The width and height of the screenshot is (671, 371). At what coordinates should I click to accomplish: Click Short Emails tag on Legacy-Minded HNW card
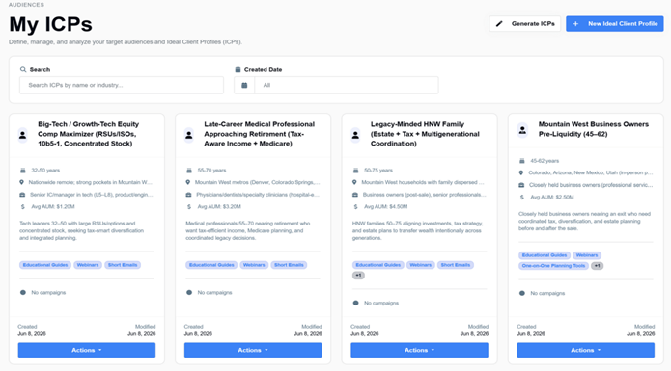click(x=456, y=265)
